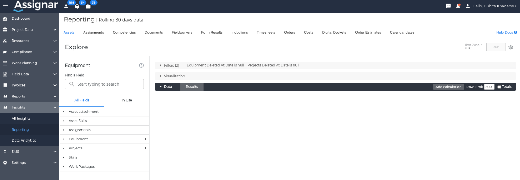Image resolution: width=520 pixels, height=180 pixels.
Task: Click the Find a Field search box
Action: click(104, 84)
